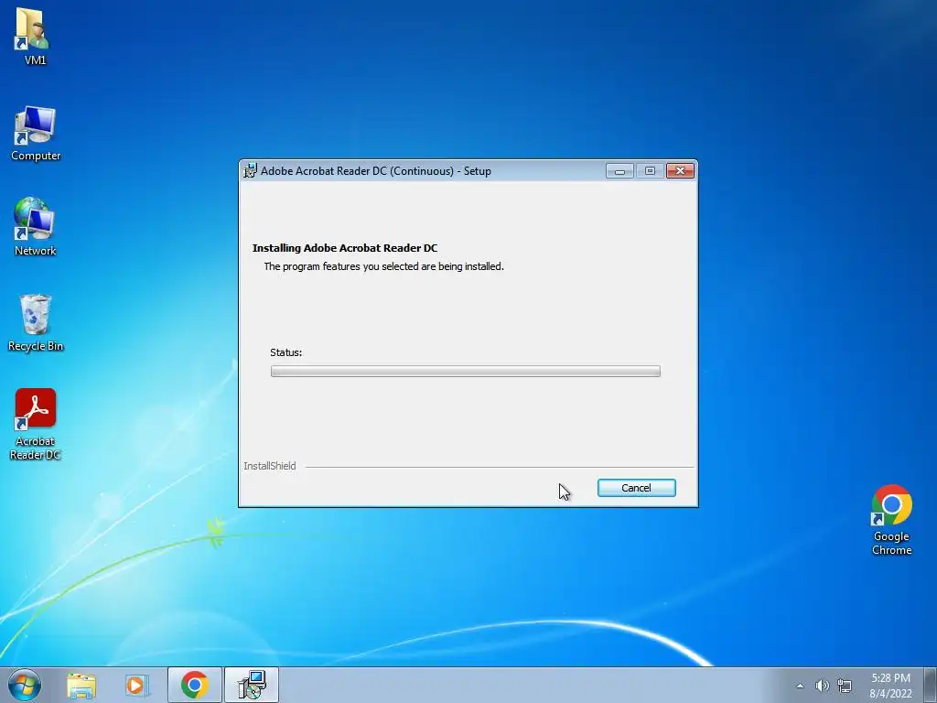Select the Computer desktop icon
This screenshot has width=937, height=703.
coord(36,134)
